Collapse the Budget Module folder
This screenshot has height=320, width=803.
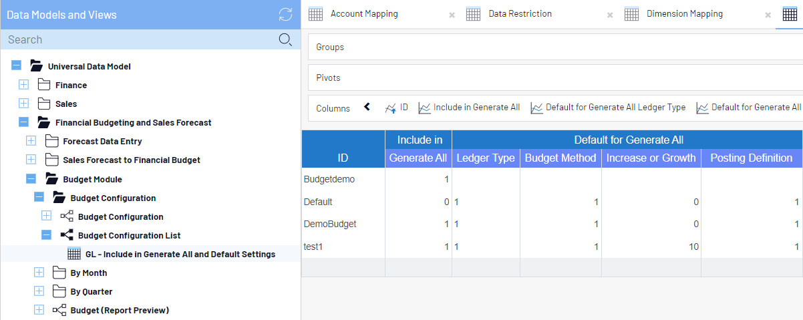pyautogui.click(x=31, y=179)
